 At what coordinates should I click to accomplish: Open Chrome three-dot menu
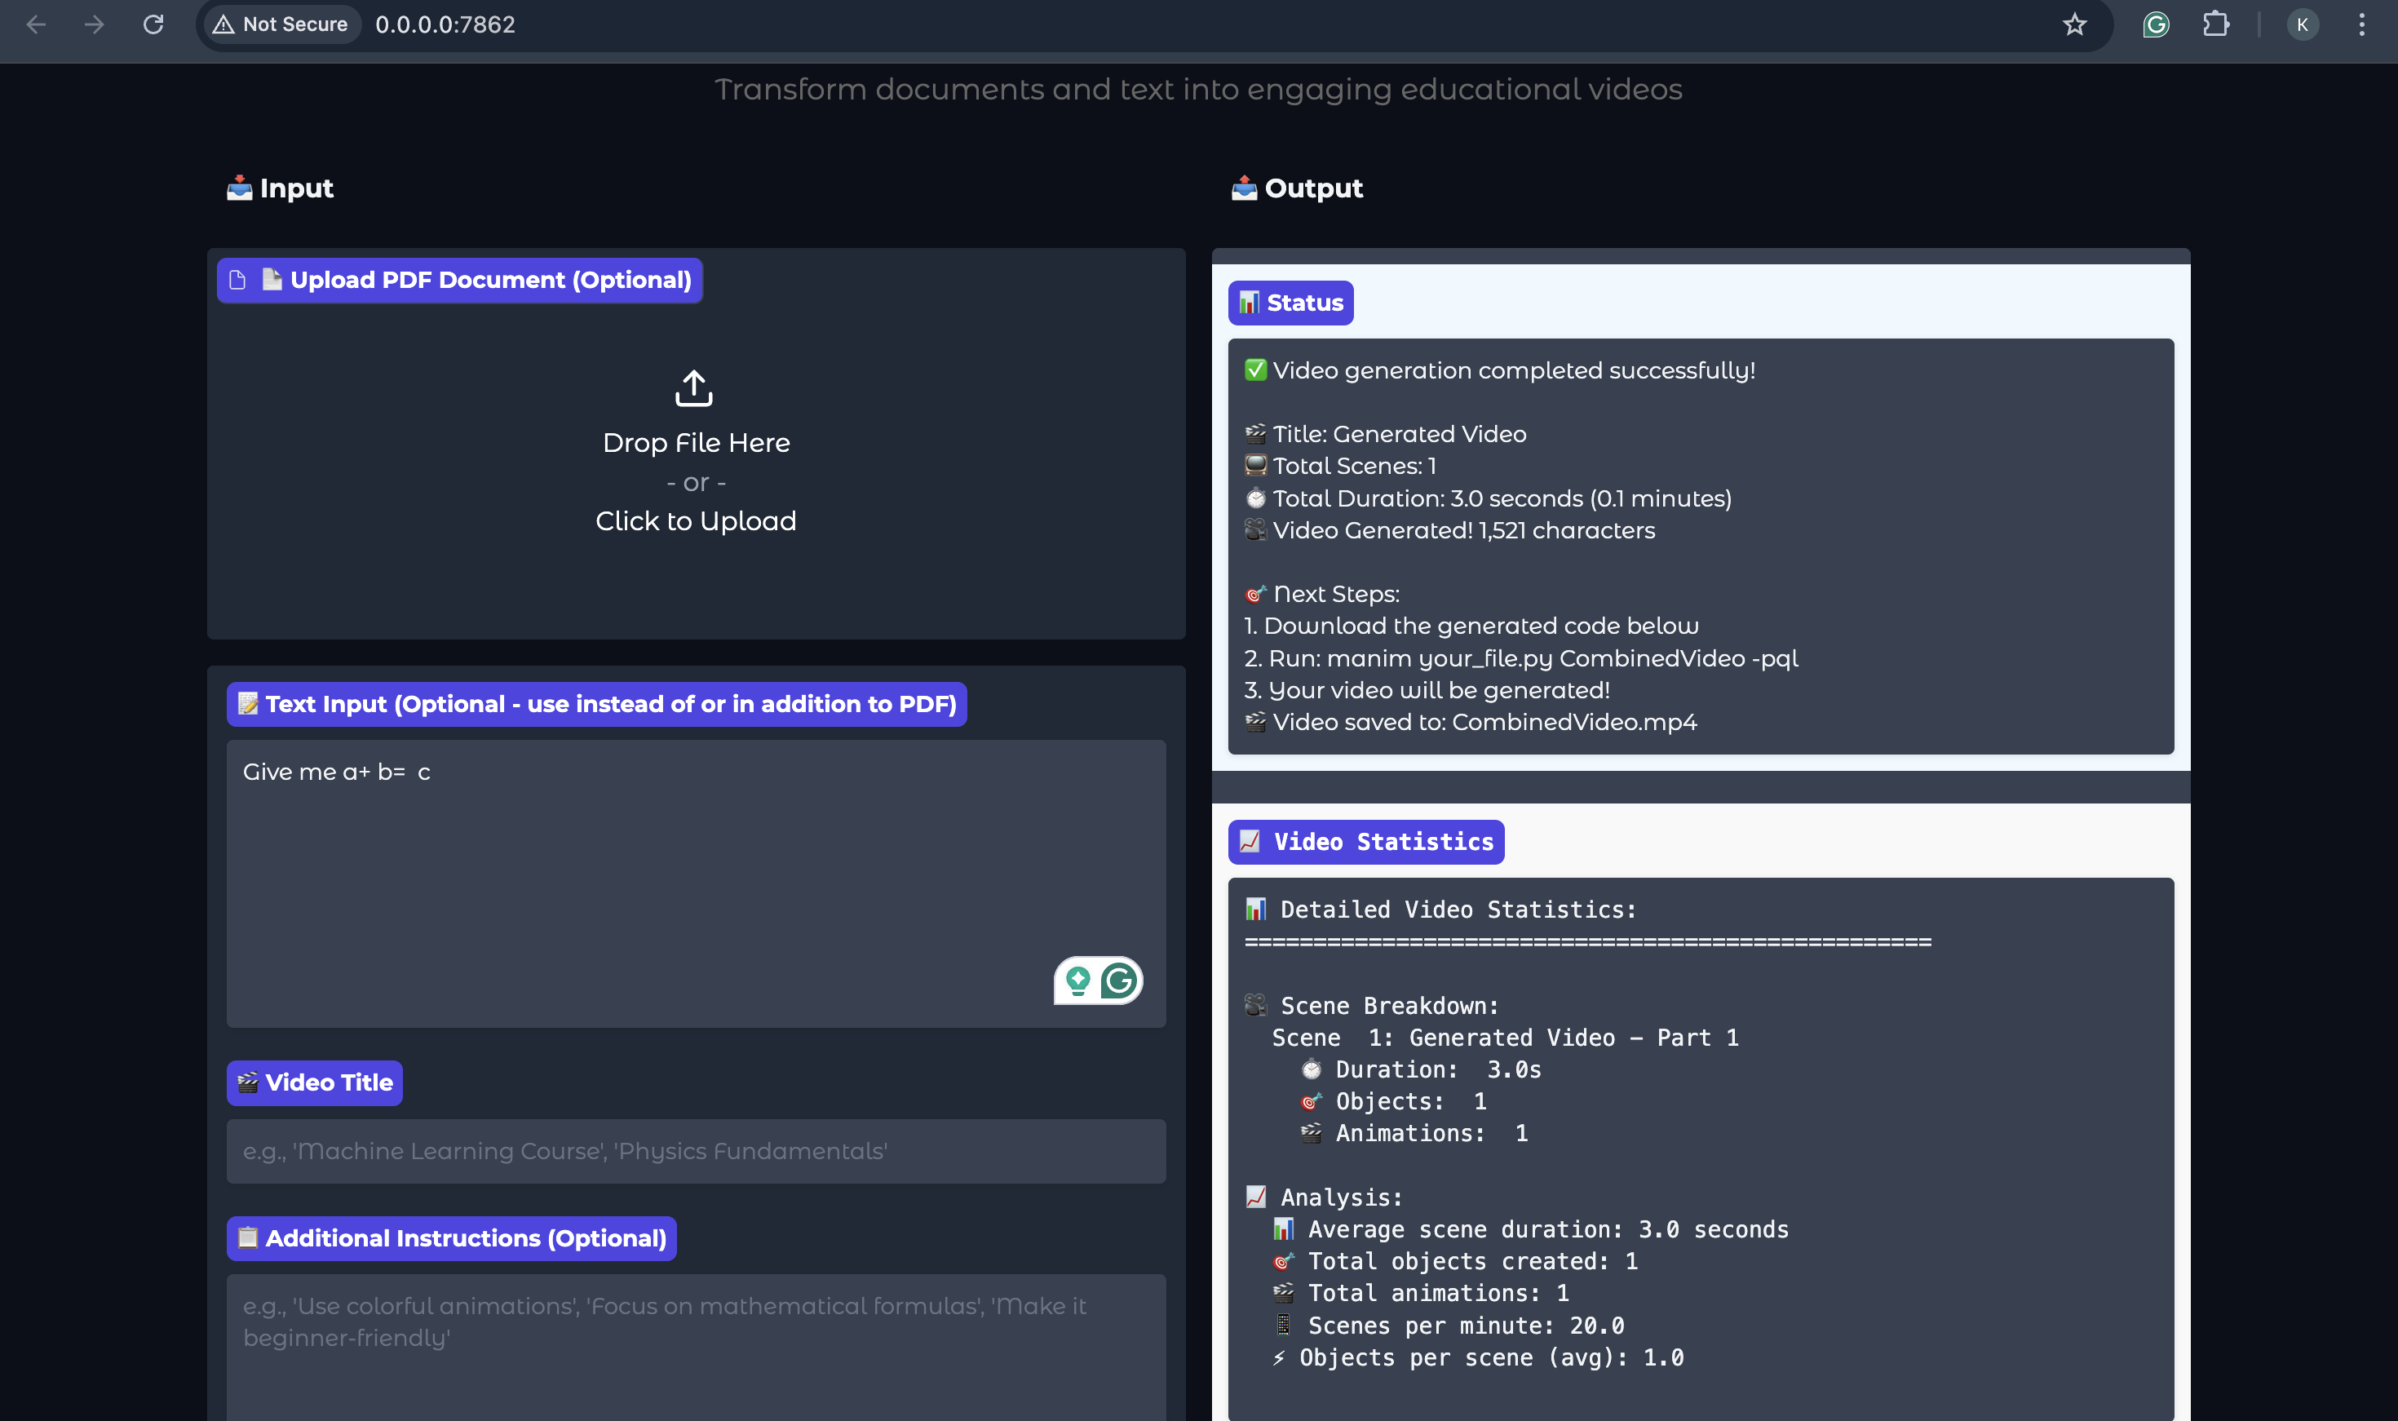[2361, 25]
